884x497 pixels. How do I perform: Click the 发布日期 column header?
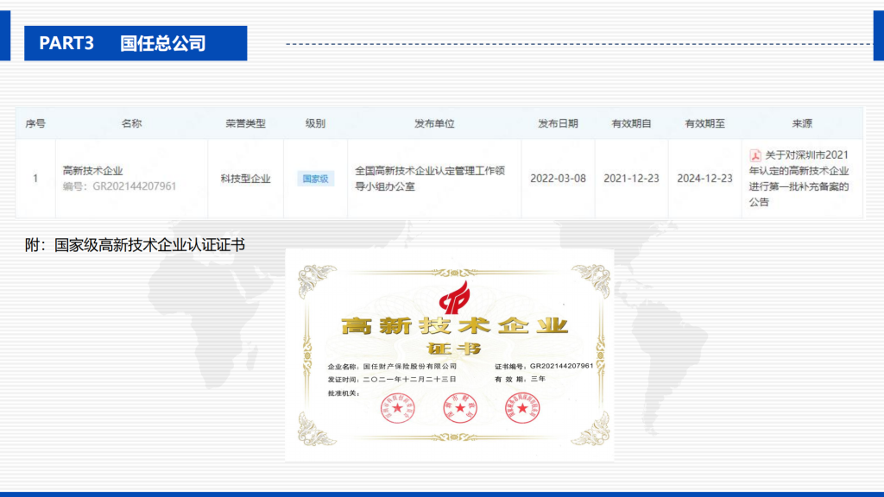pos(558,123)
